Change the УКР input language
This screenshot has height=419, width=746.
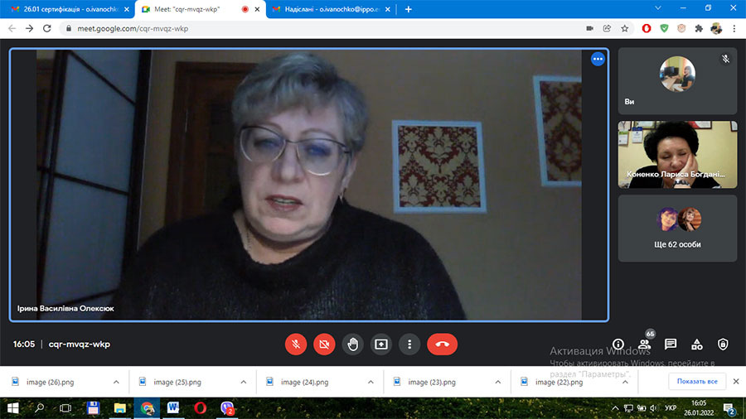tap(671, 408)
